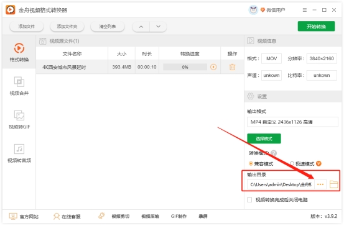Viewport: 344px width, 226px height.
Task: Click the 时长 column header
Action: click(x=147, y=54)
